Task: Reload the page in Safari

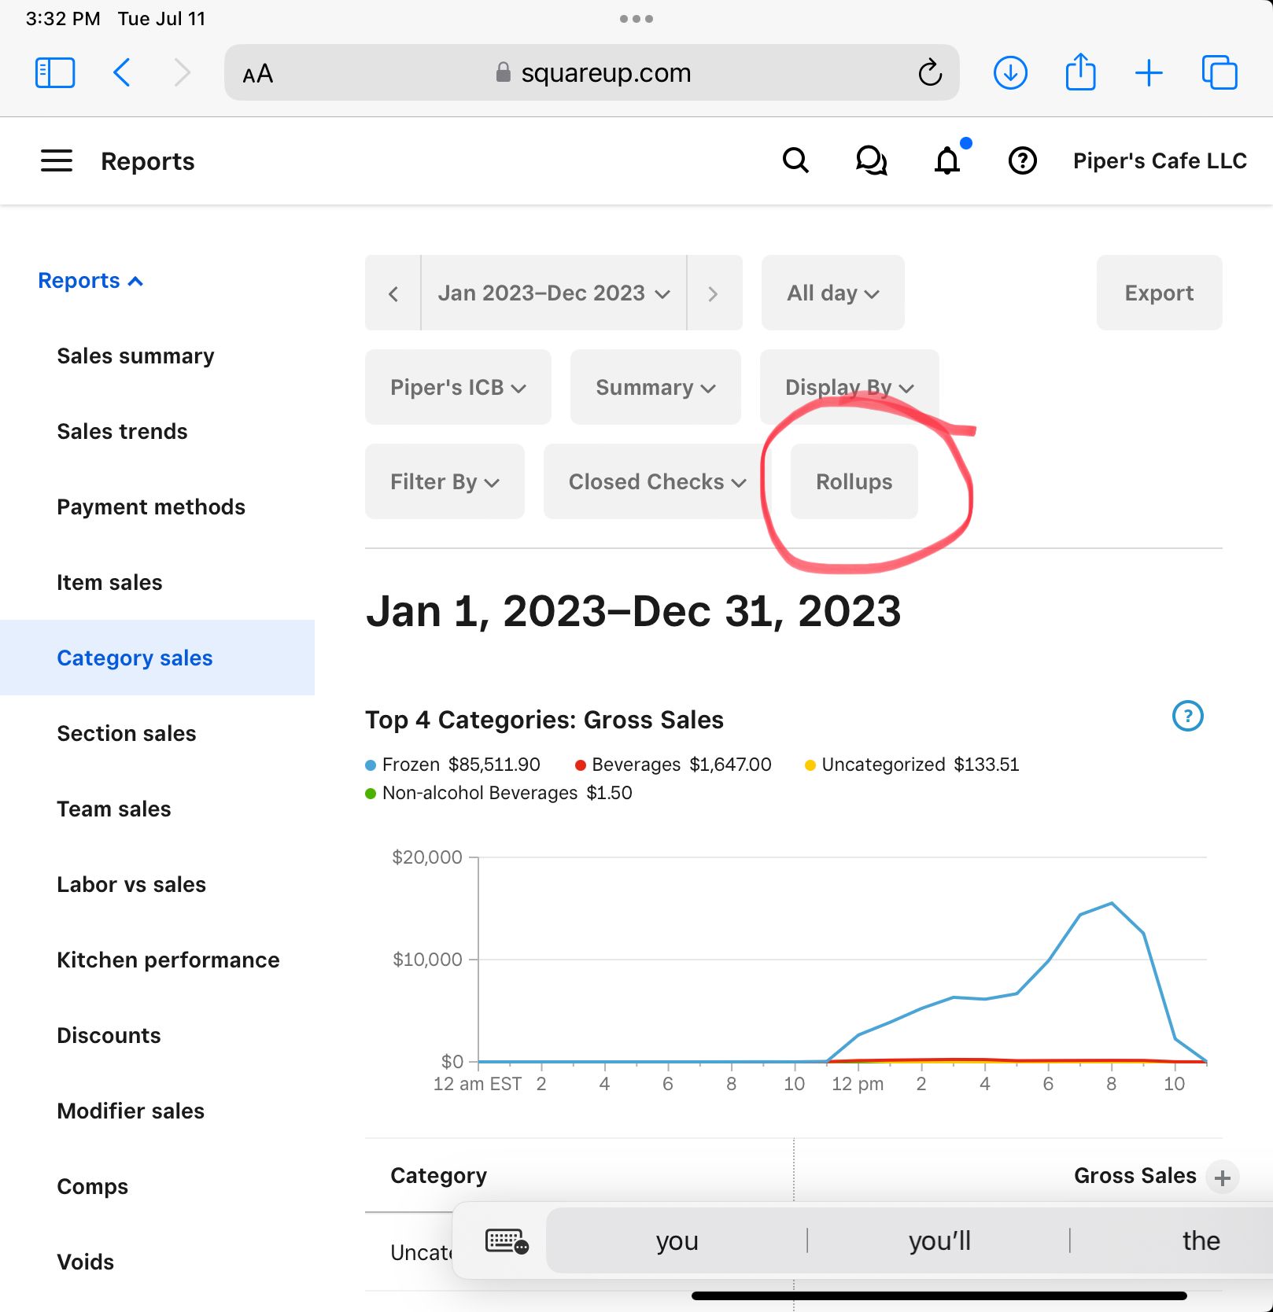Action: click(930, 73)
